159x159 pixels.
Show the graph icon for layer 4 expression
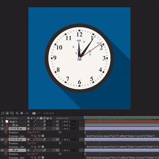36,136
